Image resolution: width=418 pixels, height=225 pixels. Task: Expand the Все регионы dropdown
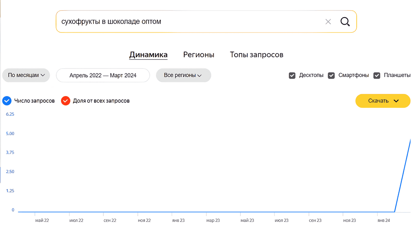[x=183, y=75]
